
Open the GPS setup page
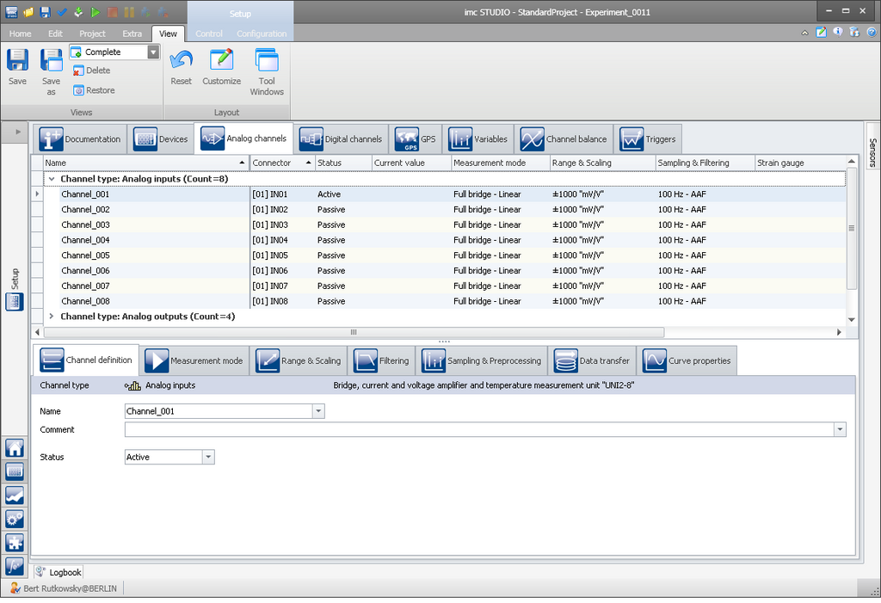(x=416, y=139)
